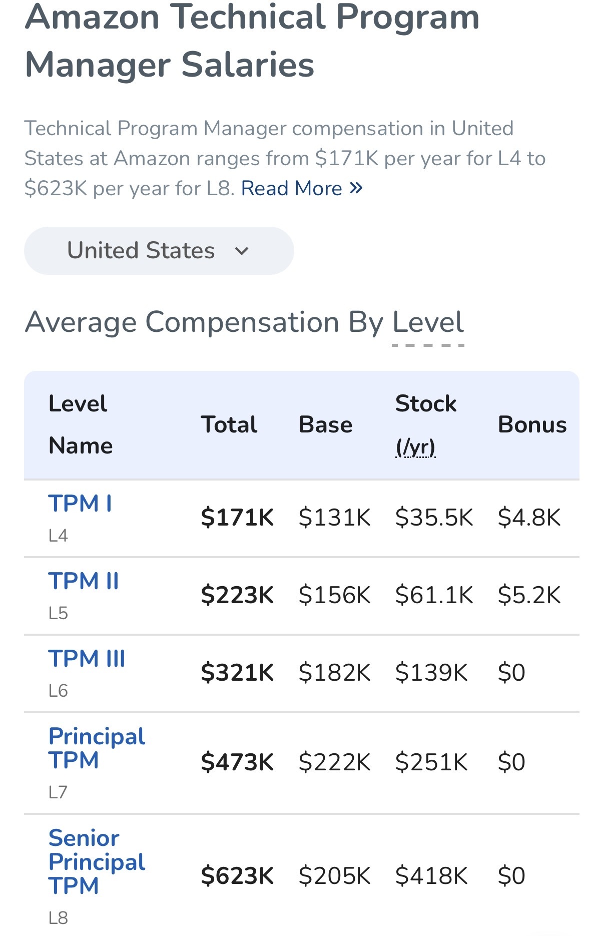Open the United States country dropdown
Viewport: 589px width, 936px height.
[x=159, y=250]
